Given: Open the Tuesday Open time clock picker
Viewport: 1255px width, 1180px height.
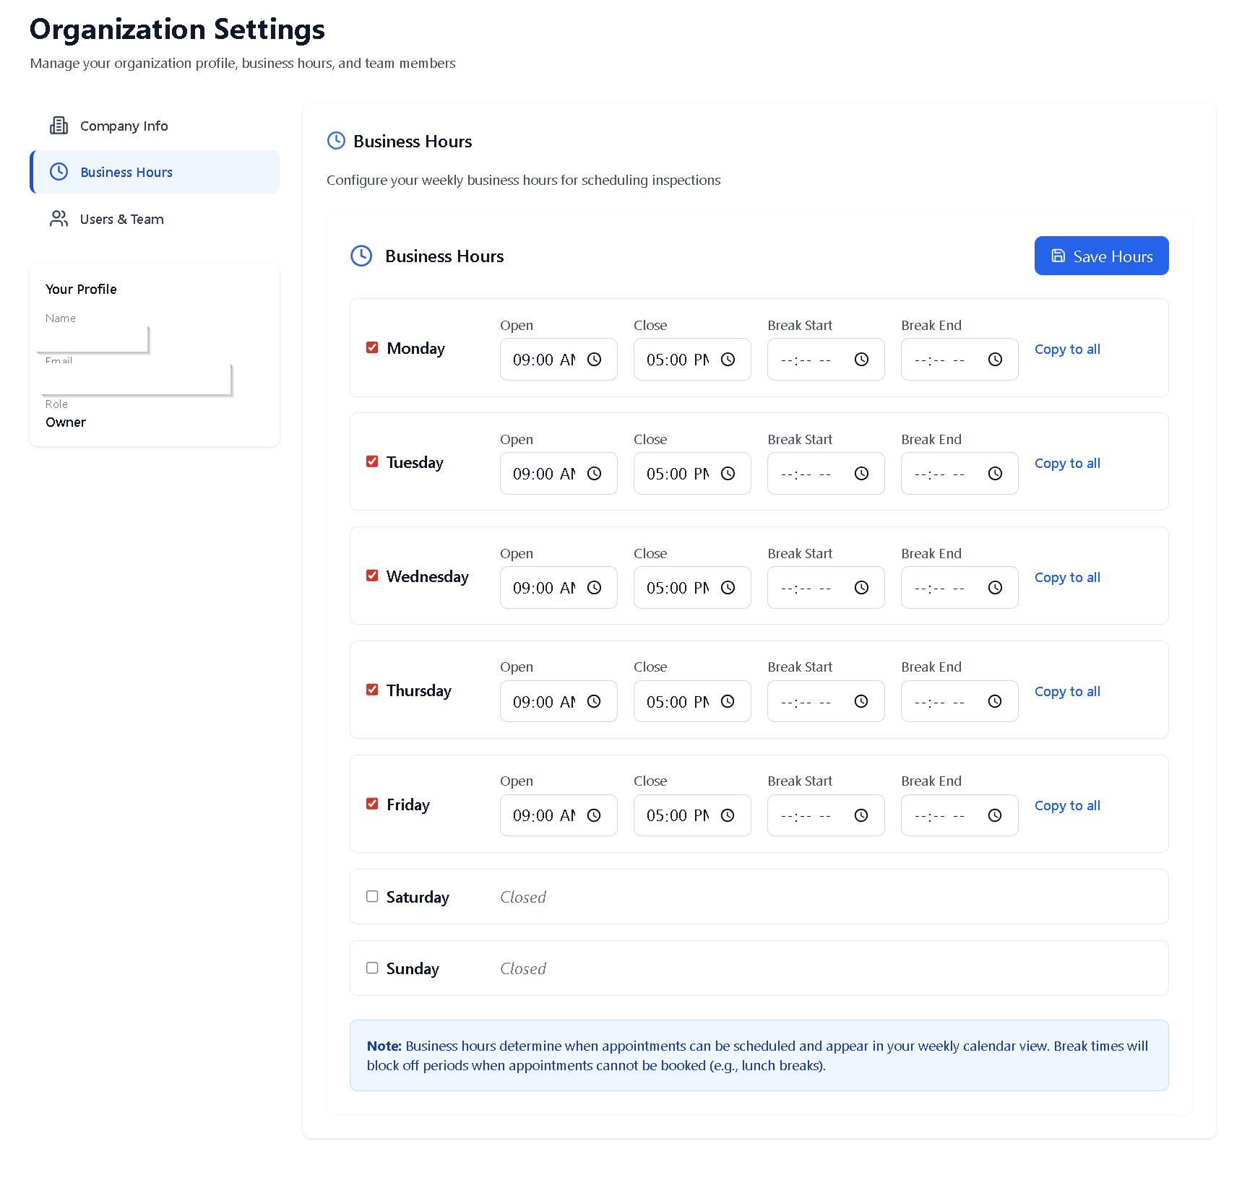Looking at the screenshot, I should point(594,474).
